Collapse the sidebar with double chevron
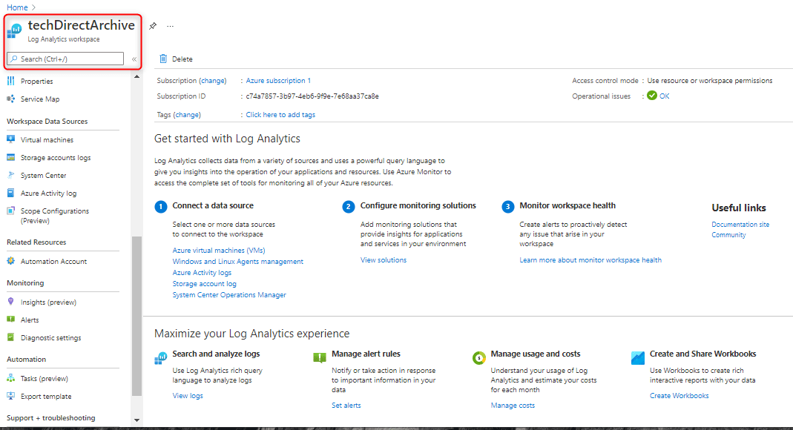This screenshot has width=793, height=430. 134,59
